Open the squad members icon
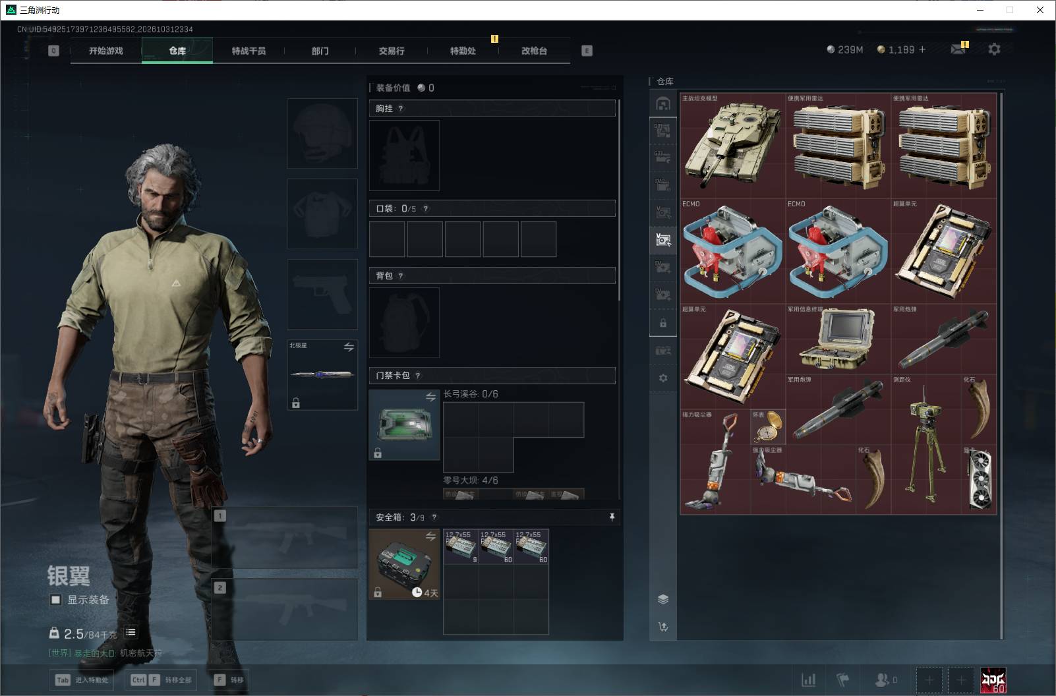Image resolution: width=1056 pixels, height=696 pixels. coord(885,680)
